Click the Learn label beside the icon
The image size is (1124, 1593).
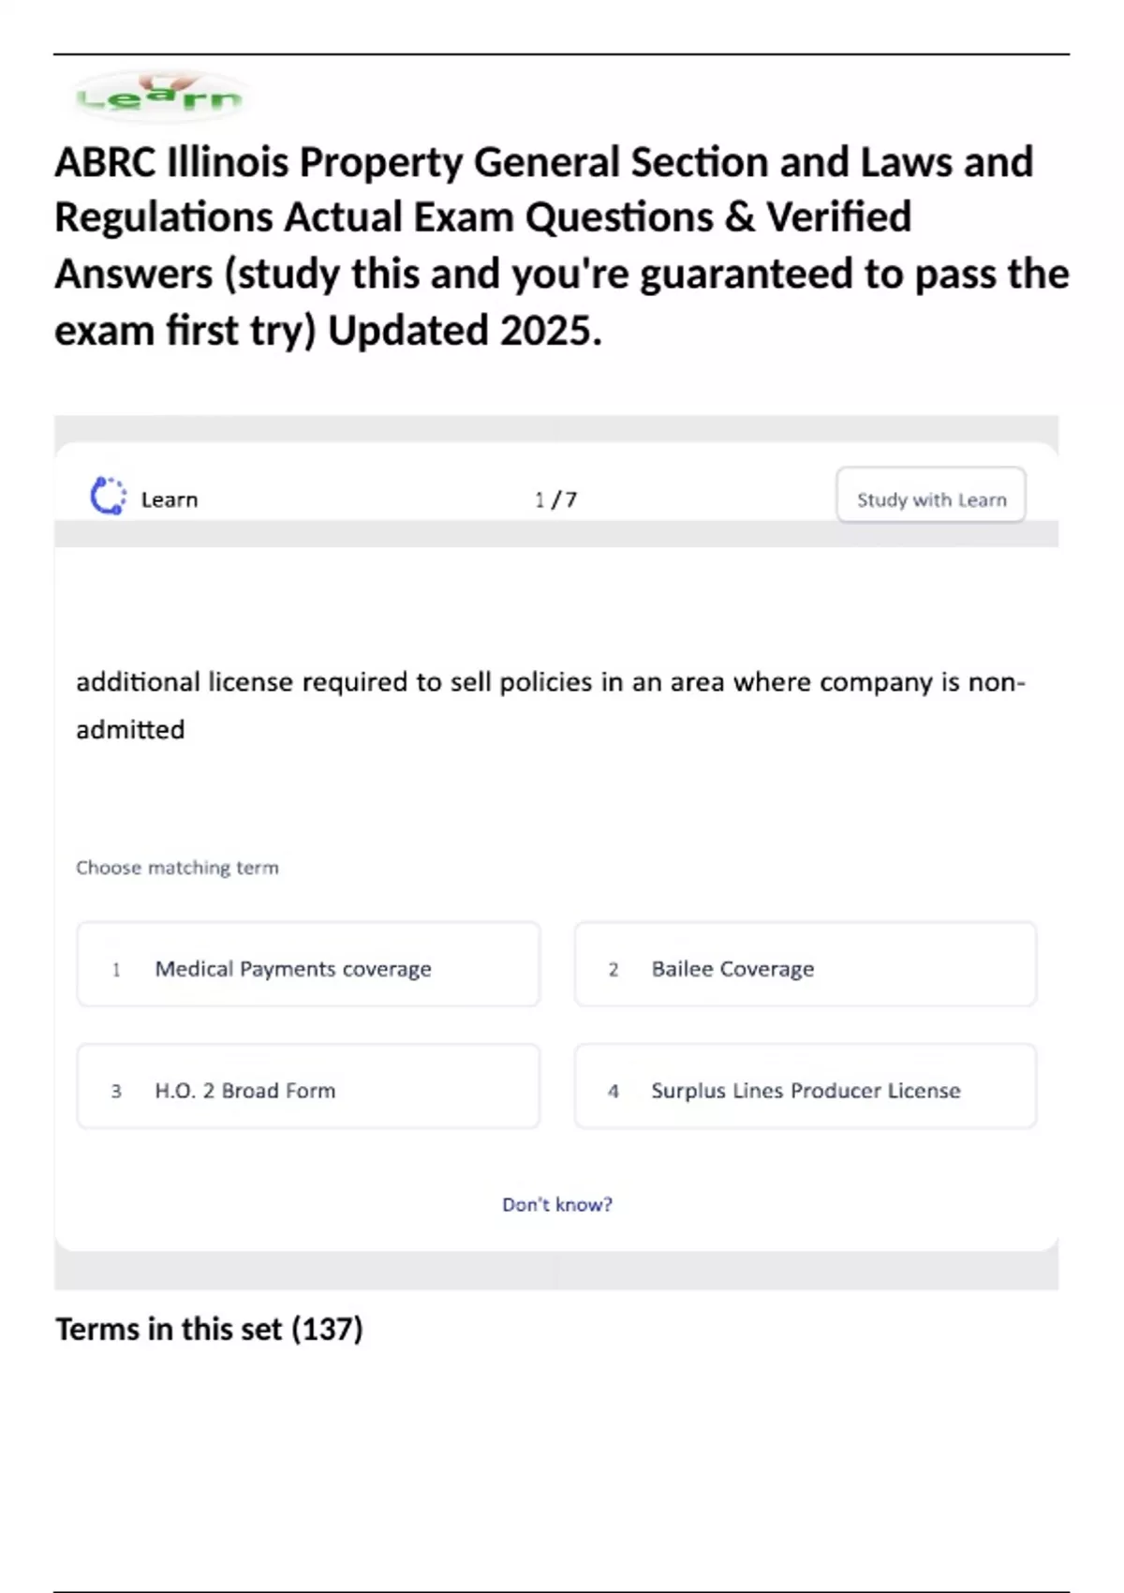click(x=170, y=499)
